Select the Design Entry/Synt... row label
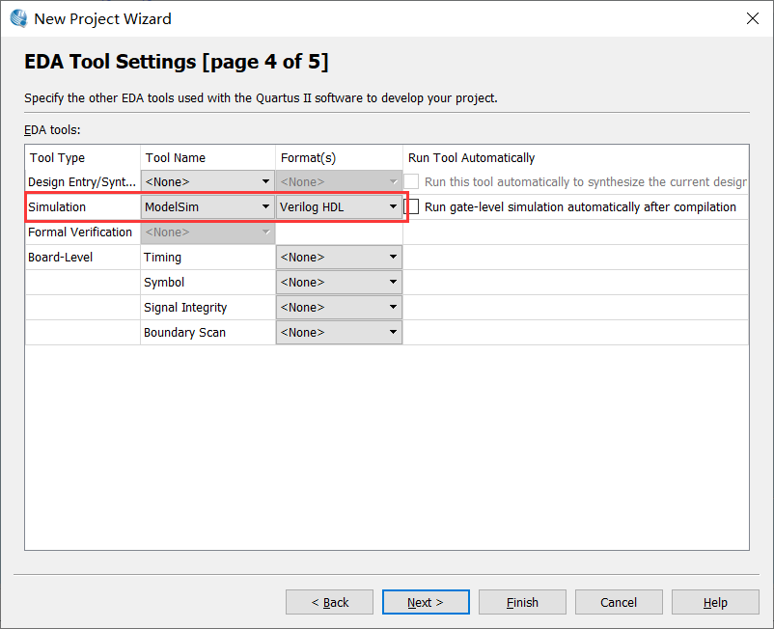This screenshot has height=629, width=774. pyautogui.click(x=82, y=181)
